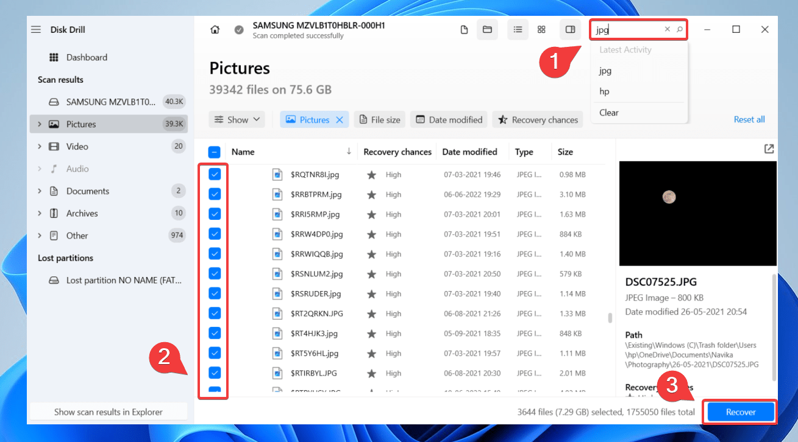
Task: Clear search text with X icon
Action: click(667, 29)
